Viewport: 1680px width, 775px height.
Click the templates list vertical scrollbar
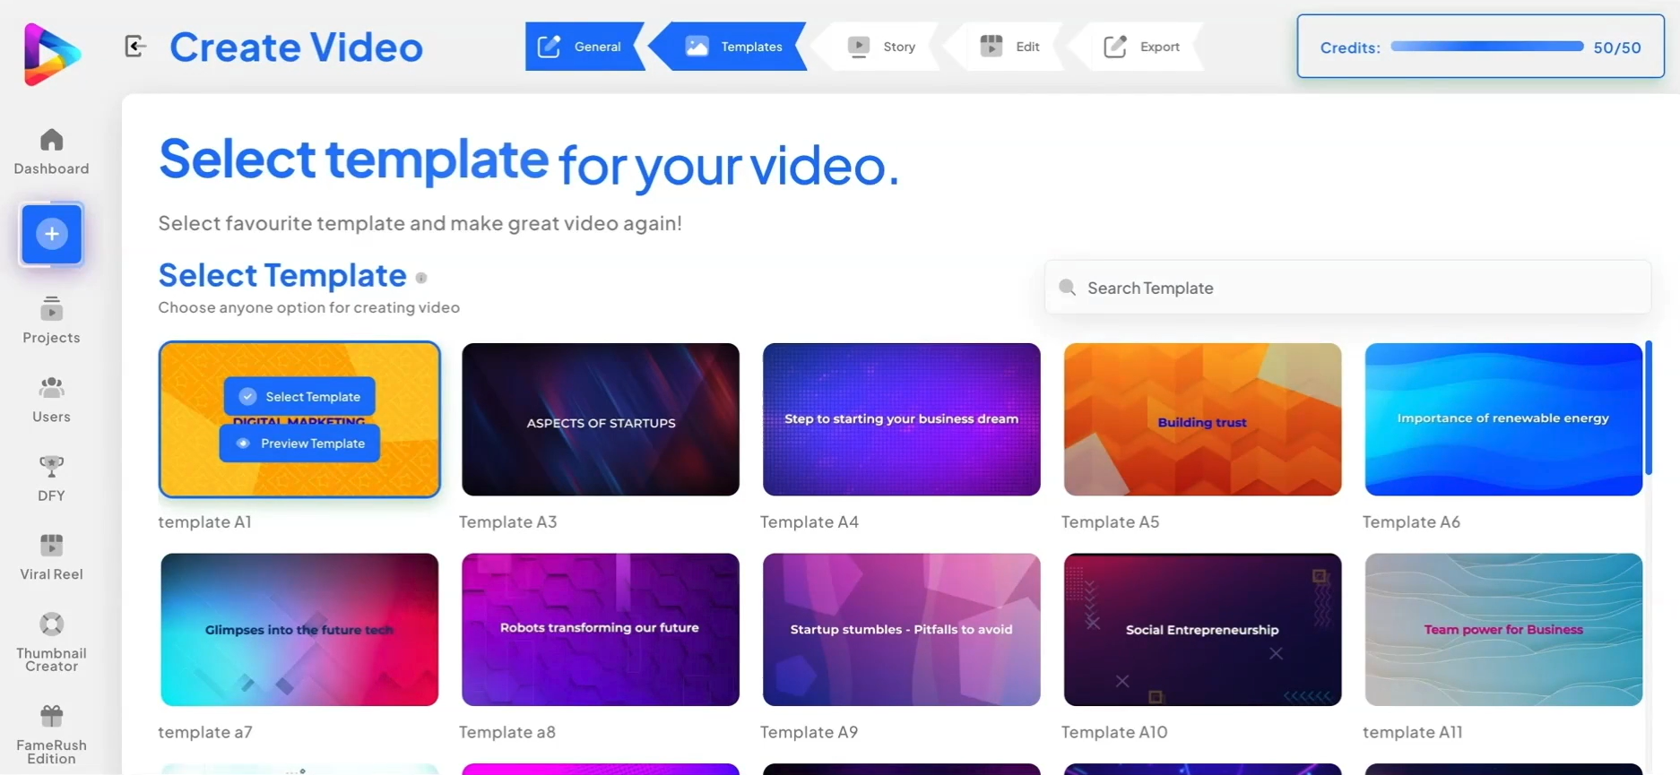pos(1648,408)
